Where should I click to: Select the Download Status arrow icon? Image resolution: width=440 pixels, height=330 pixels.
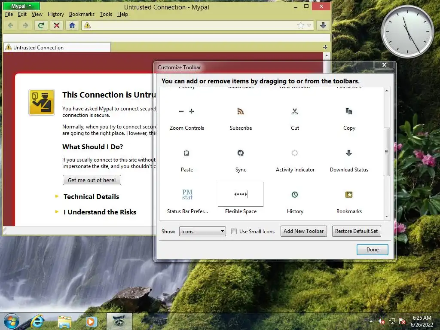[x=349, y=153]
